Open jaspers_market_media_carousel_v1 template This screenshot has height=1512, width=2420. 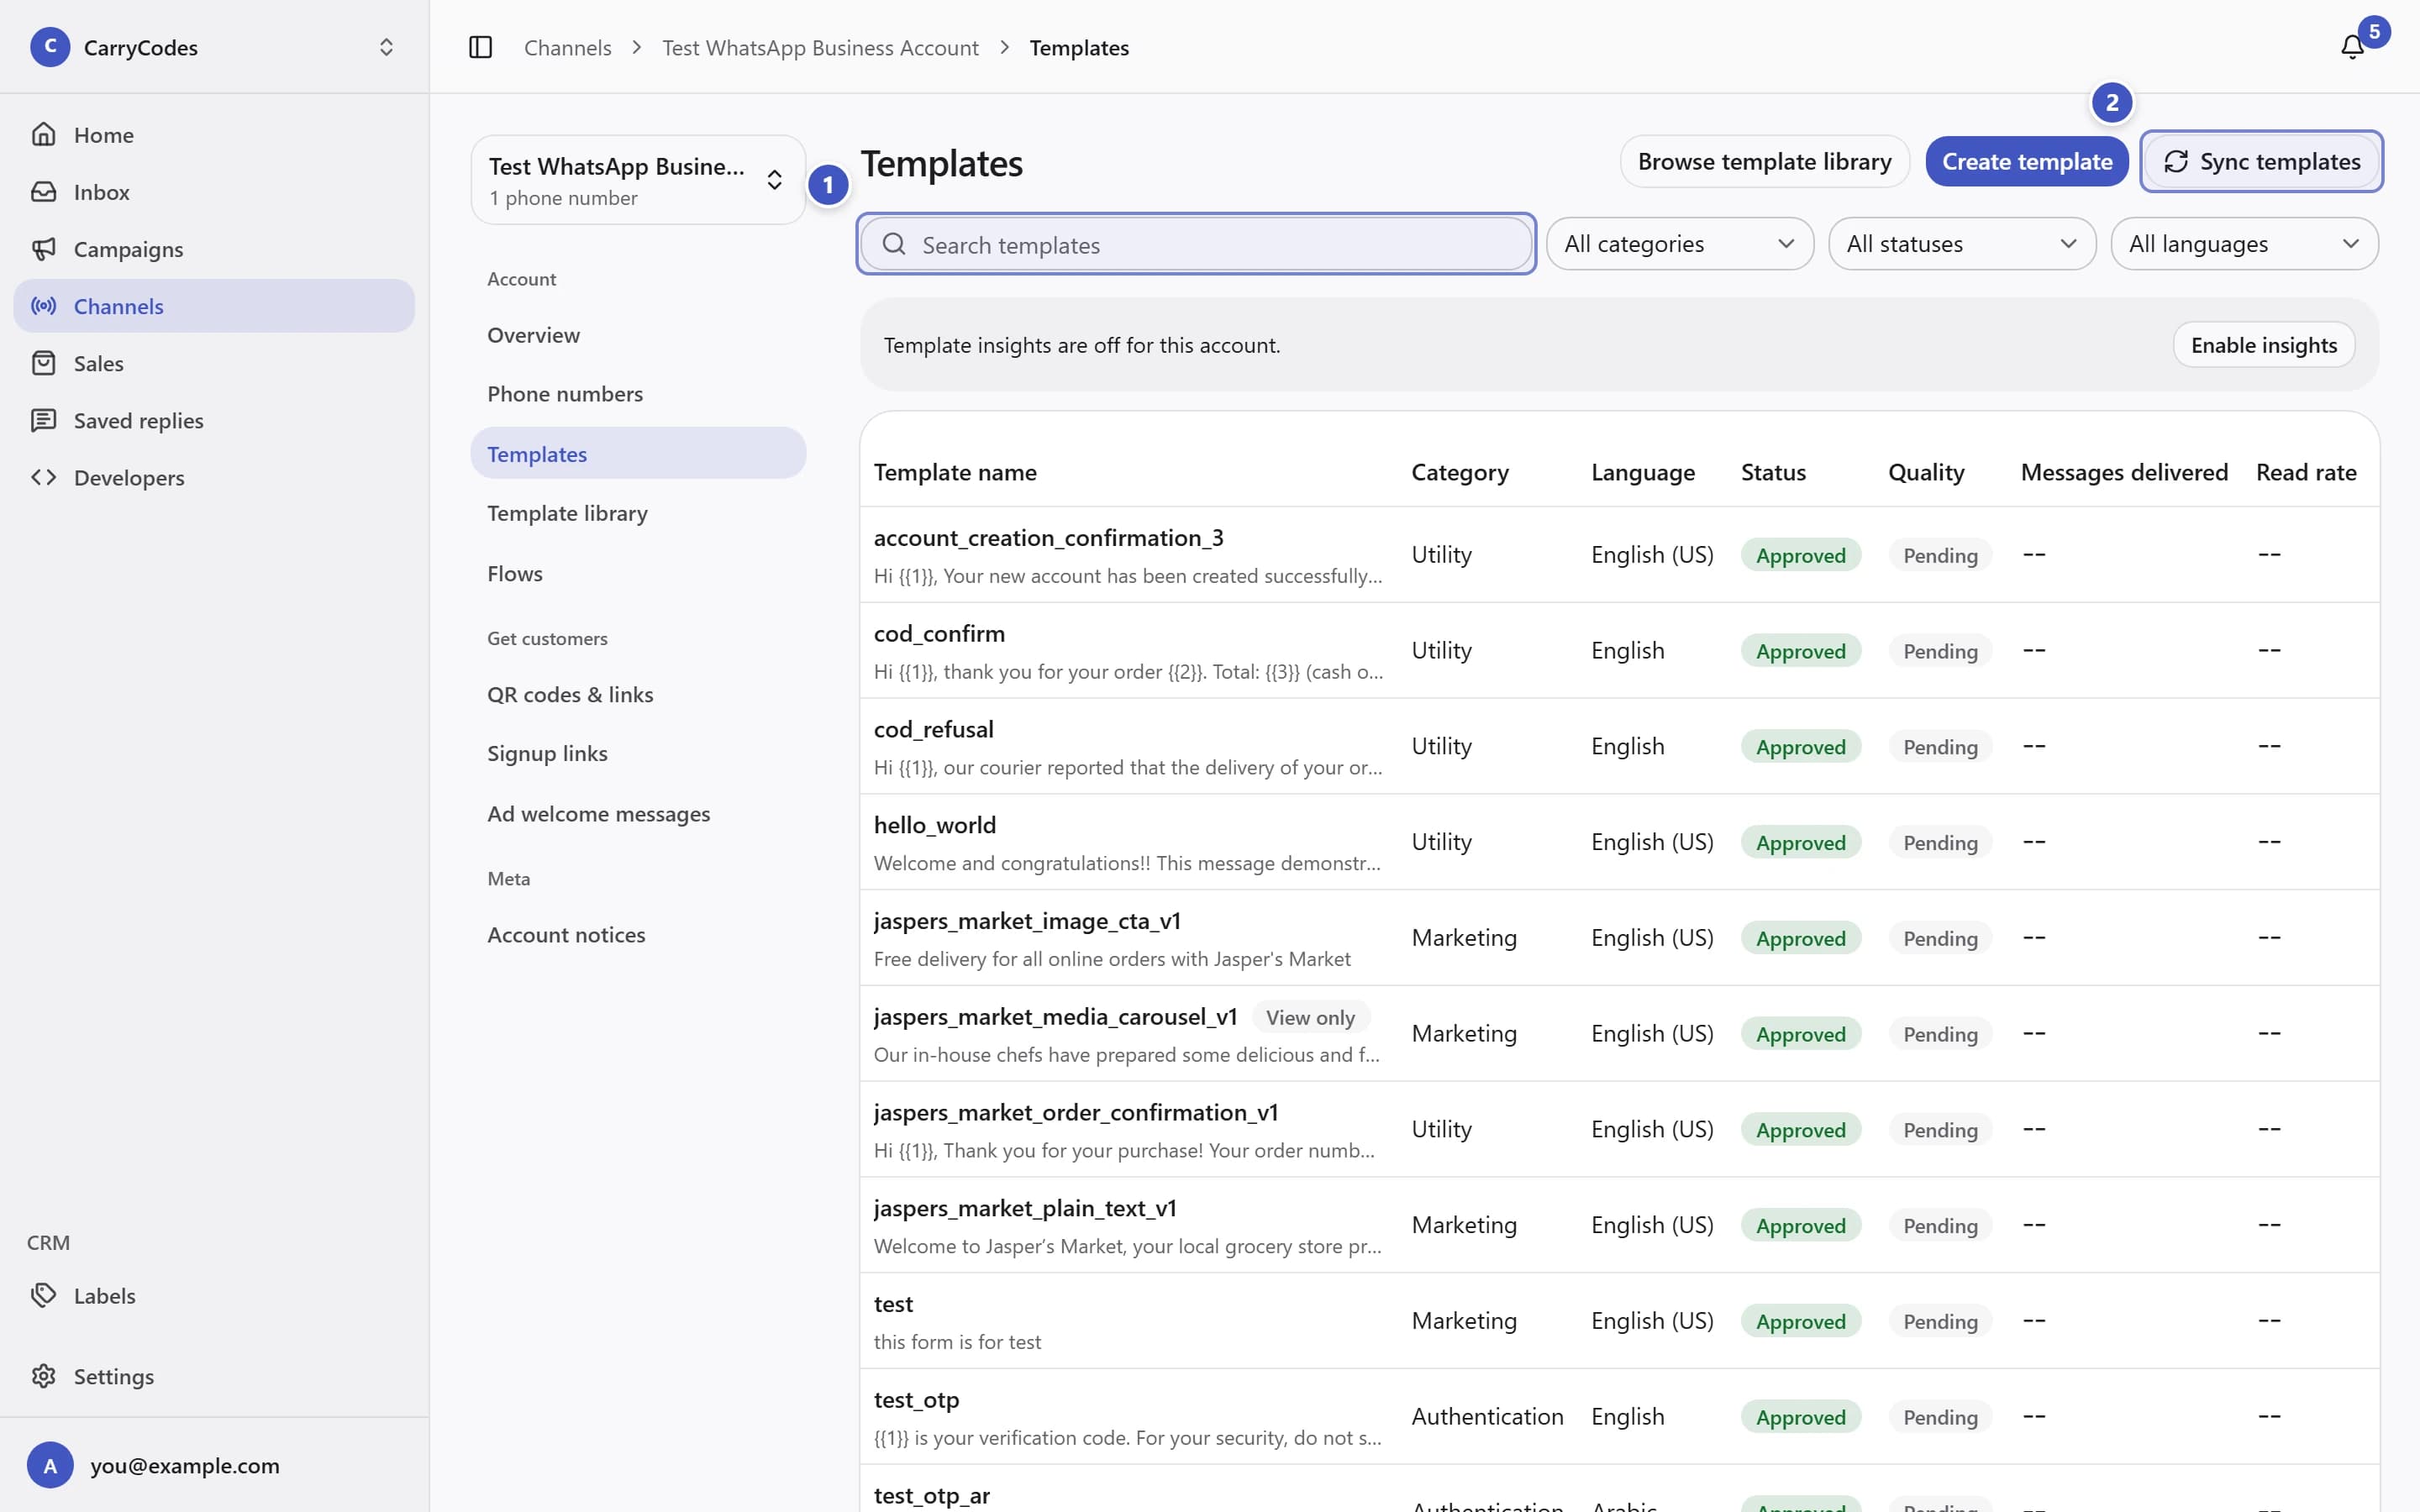click(x=1619, y=1033)
